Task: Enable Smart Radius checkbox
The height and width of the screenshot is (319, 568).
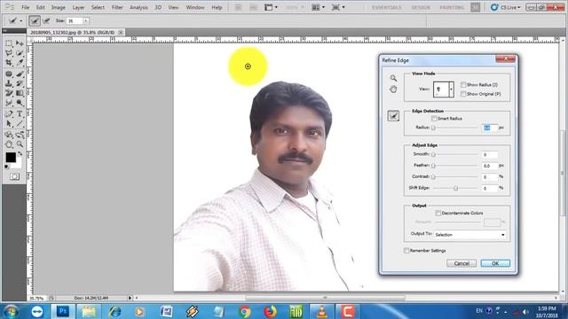Action: [434, 119]
